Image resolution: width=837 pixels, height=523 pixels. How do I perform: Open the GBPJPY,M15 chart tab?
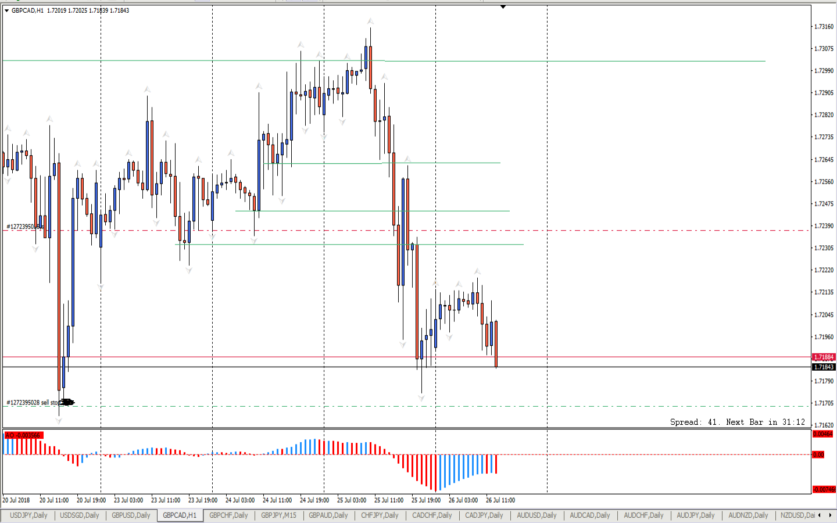point(278,515)
